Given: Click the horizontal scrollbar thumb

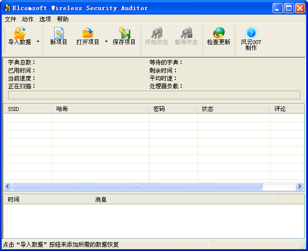Looking at the screenshot, I should [137, 186].
